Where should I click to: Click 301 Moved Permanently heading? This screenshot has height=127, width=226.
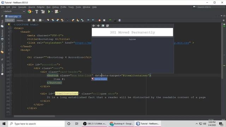pyautogui.click(x=132, y=32)
